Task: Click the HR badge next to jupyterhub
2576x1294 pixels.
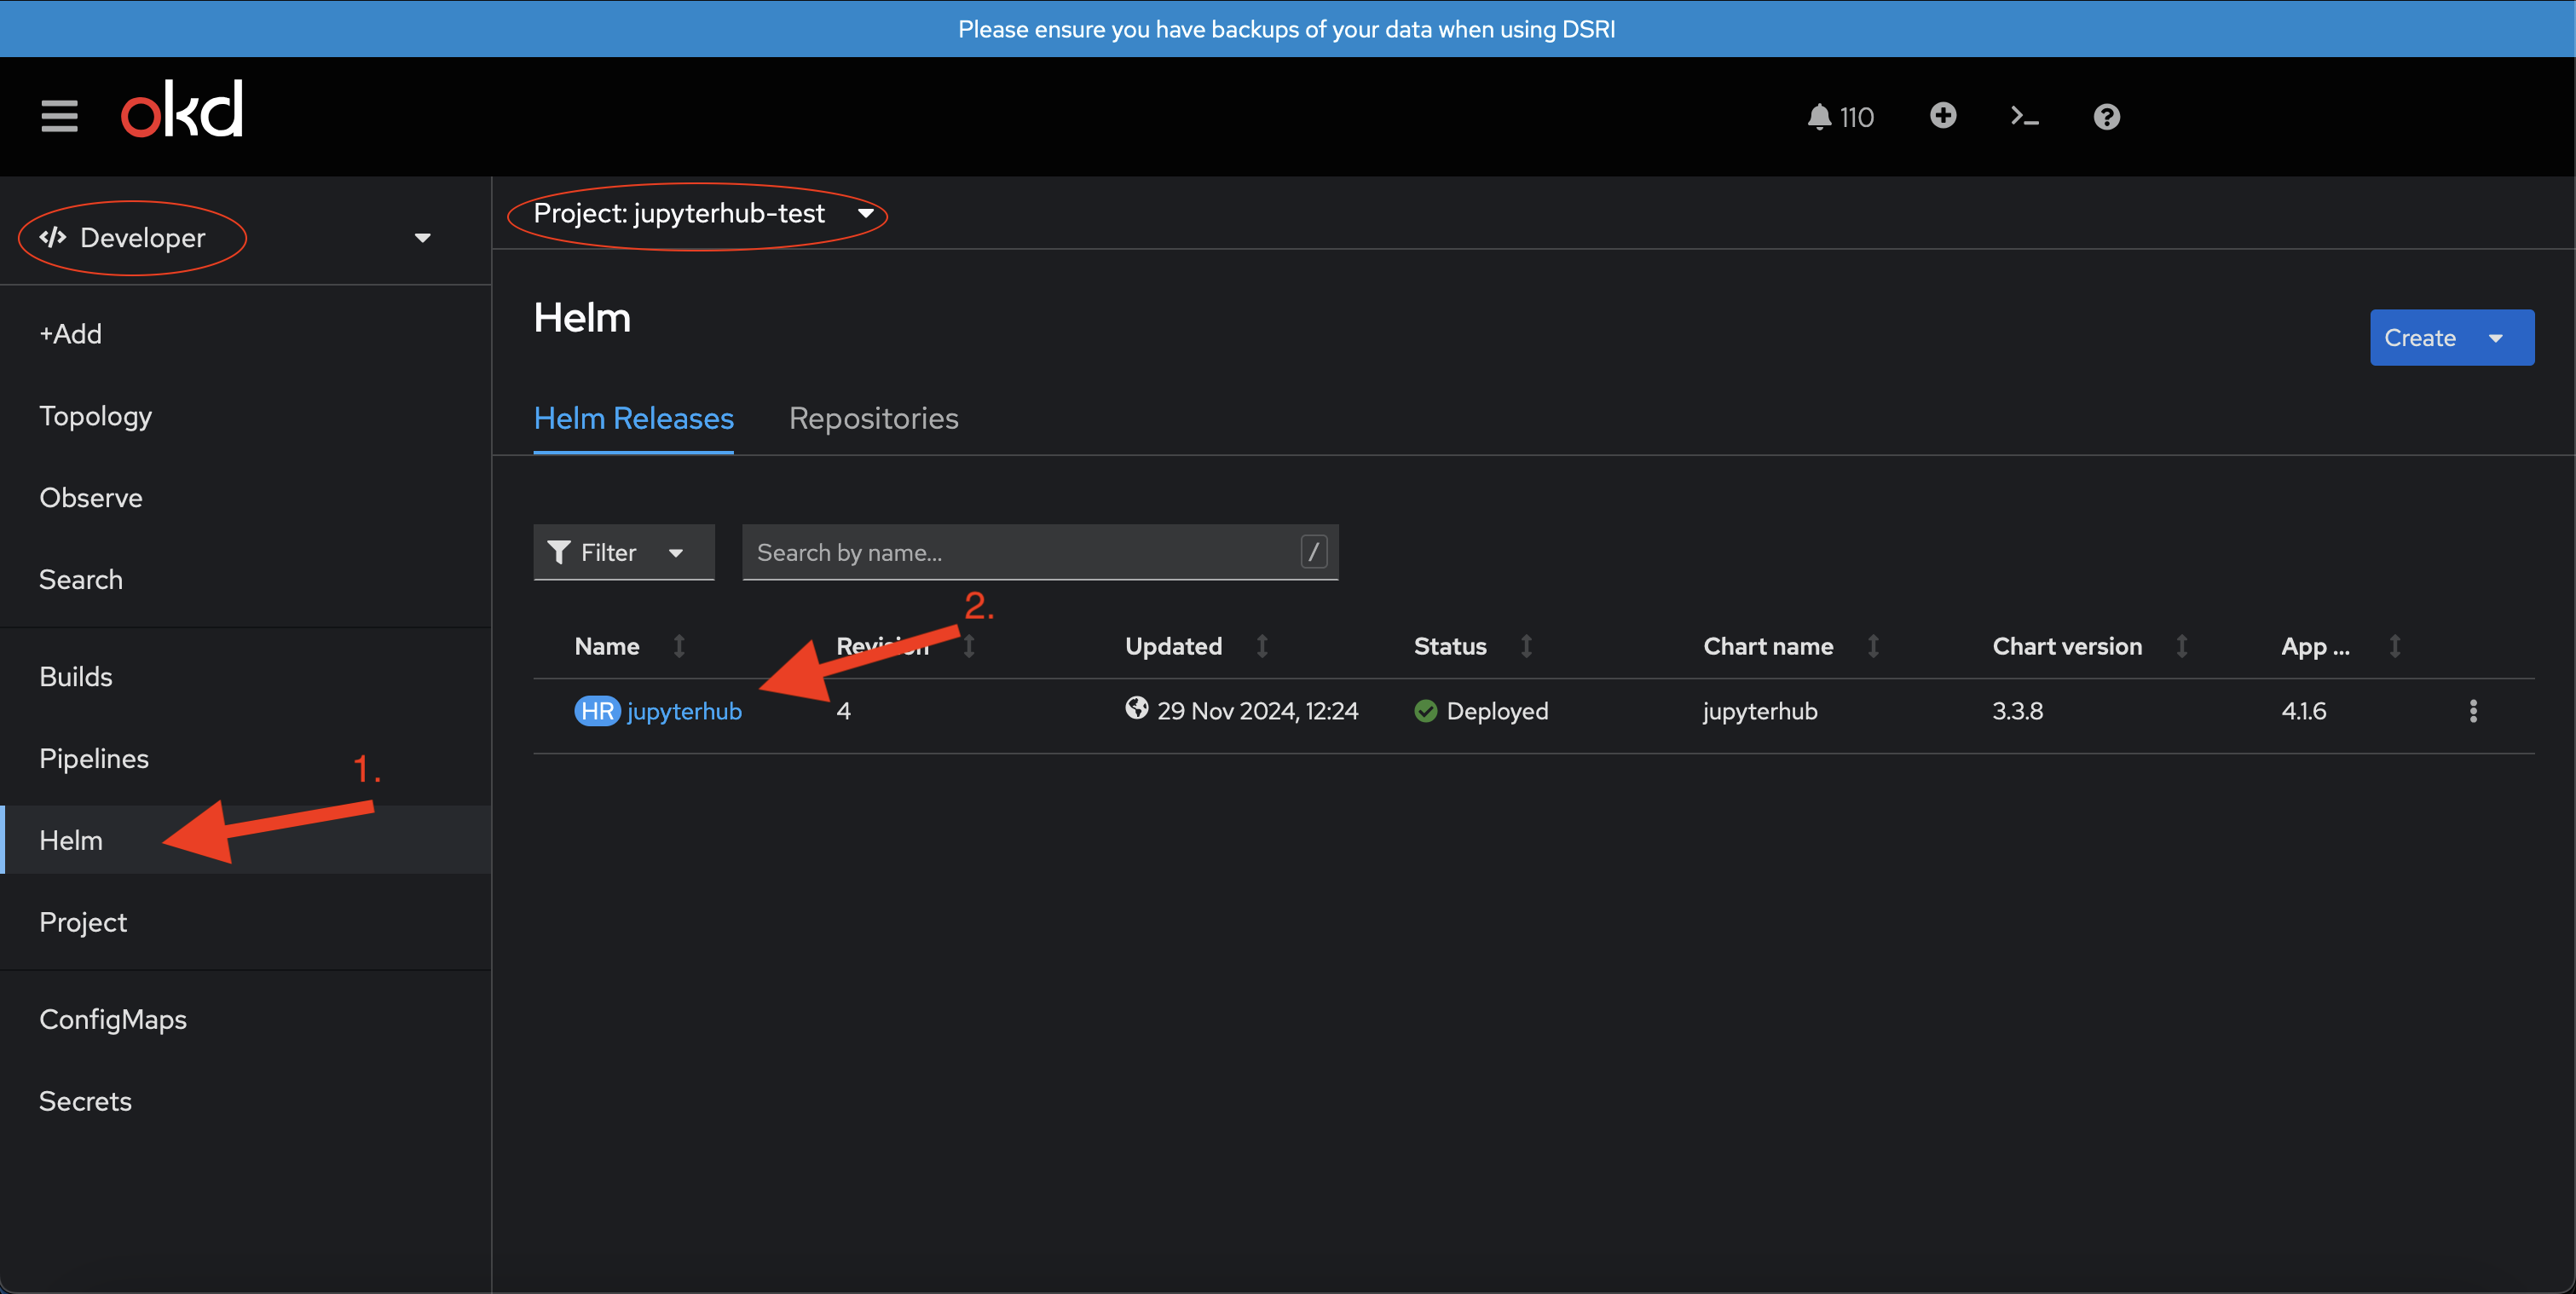Action: [x=597, y=711]
